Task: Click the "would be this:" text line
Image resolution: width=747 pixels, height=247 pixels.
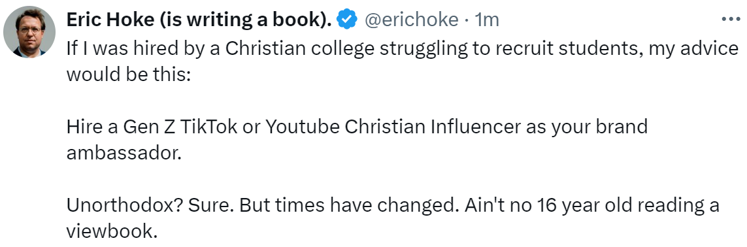Action: (128, 74)
